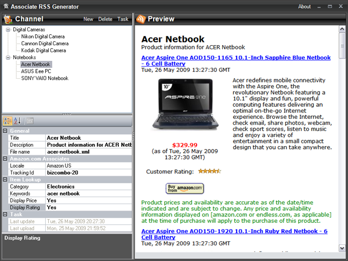Viewport: 348px width, 261px height.
Task: Edit the File name acer-netbook.xml
Action: (x=89, y=152)
